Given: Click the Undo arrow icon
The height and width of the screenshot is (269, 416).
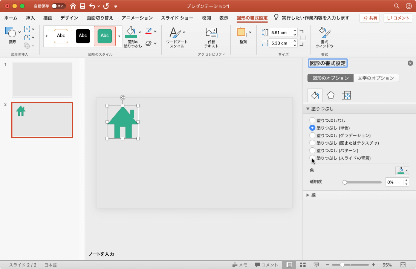Looking at the screenshot, I should pos(92,6).
